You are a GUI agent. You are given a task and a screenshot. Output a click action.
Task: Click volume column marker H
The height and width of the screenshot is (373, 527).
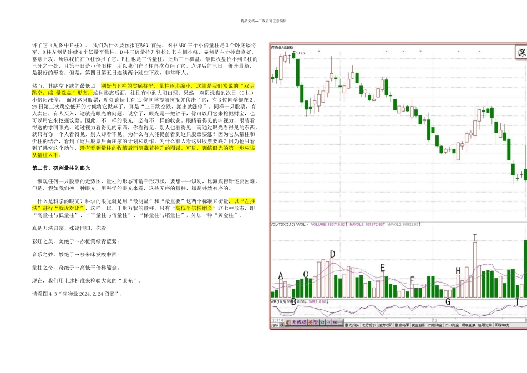coord(458,271)
